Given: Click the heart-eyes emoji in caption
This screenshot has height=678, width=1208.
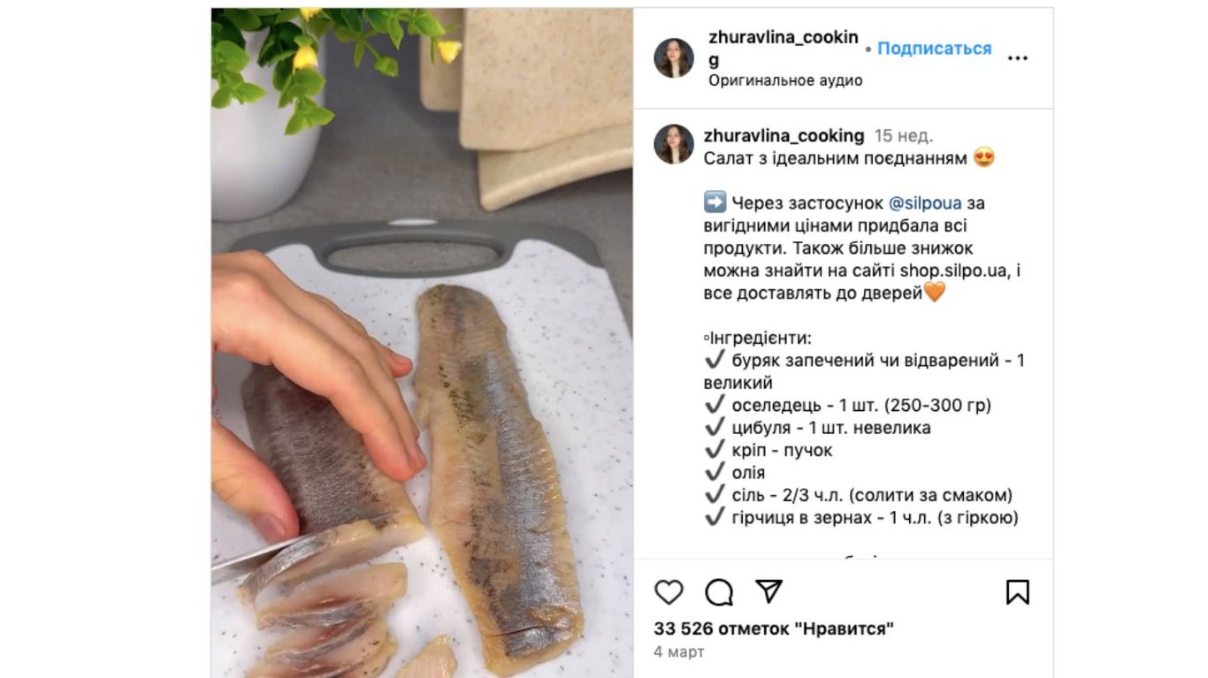Looking at the screenshot, I should click(x=983, y=158).
